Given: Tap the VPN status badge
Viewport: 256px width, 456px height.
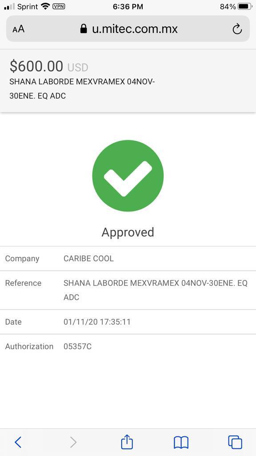Looking at the screenshot, I should [x=59, y=6].
